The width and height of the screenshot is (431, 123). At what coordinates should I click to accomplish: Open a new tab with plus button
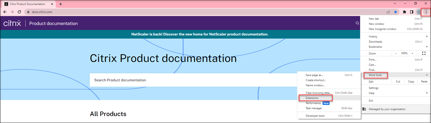(x=61, y=4)
